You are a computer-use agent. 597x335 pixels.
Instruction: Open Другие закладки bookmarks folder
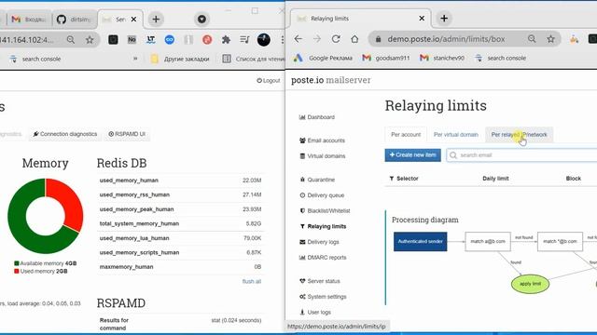coord(180,59)
